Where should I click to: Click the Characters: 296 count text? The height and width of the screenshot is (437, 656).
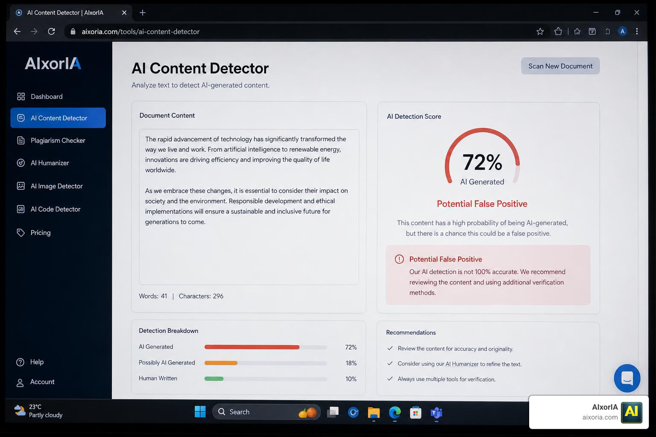[x=201, y=296]
